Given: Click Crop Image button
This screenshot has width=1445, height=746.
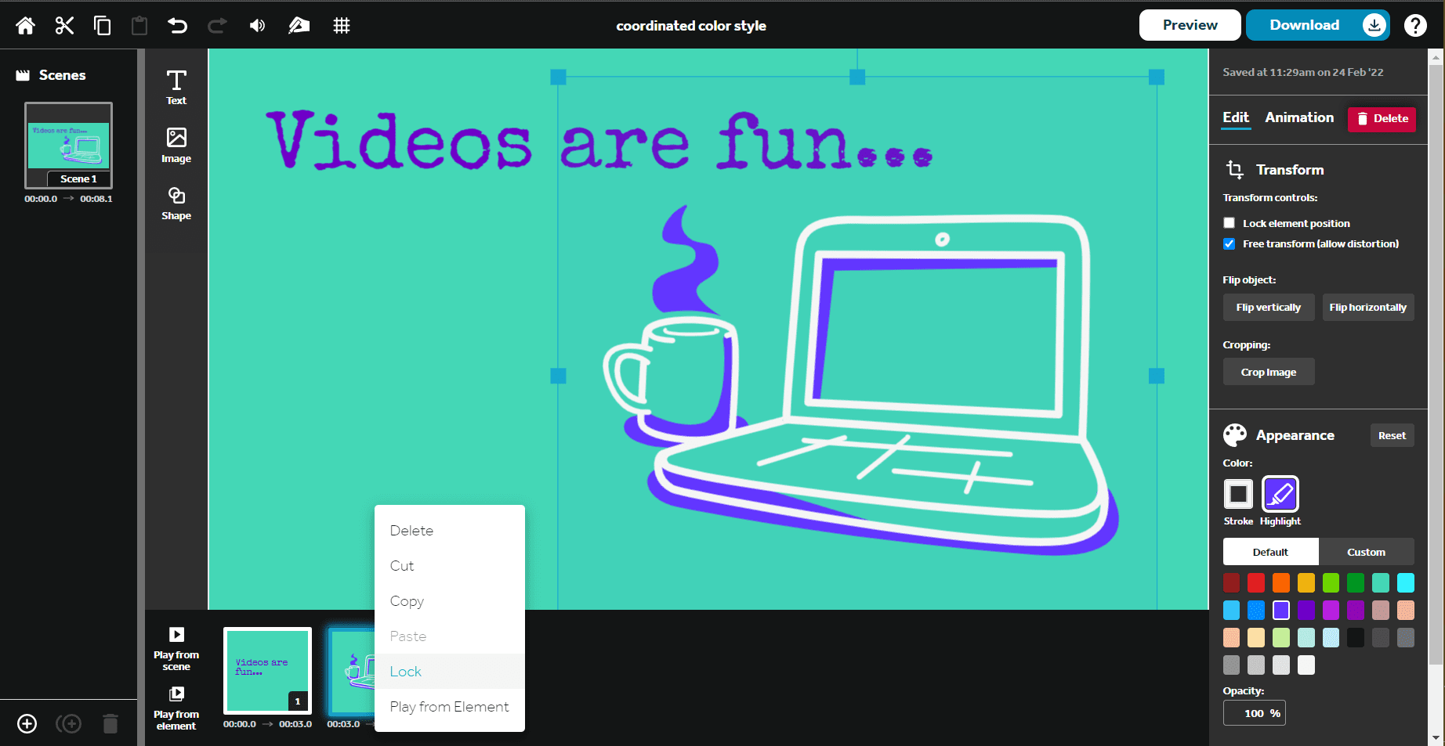Looking at the screenshot, I should 1269,372.
